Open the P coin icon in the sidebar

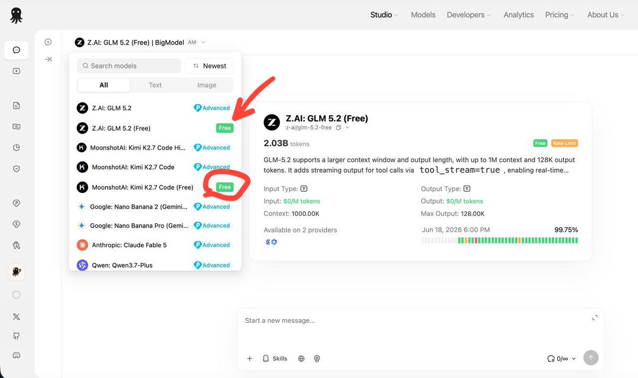[x=16, y=203]
